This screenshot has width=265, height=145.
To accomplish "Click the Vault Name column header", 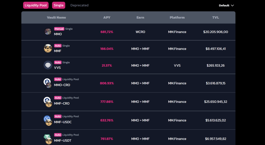I will tap(56, 18).
